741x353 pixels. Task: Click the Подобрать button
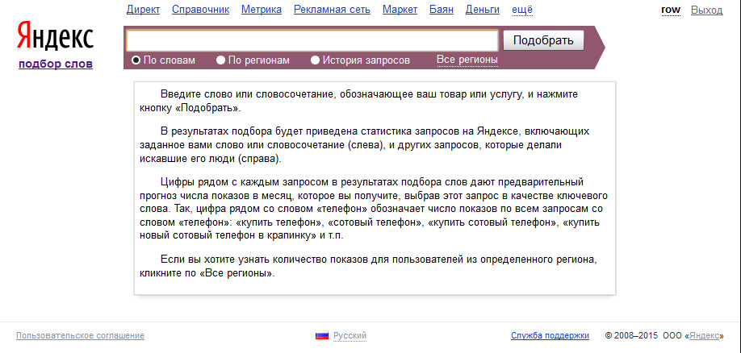(x=543, y=40)
